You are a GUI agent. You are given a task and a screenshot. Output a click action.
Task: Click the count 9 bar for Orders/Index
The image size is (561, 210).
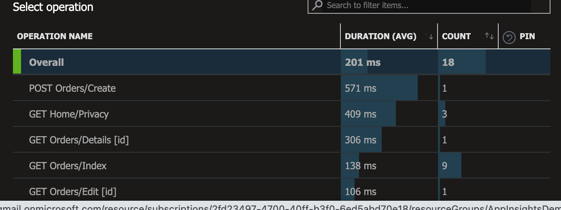point(450,166)
